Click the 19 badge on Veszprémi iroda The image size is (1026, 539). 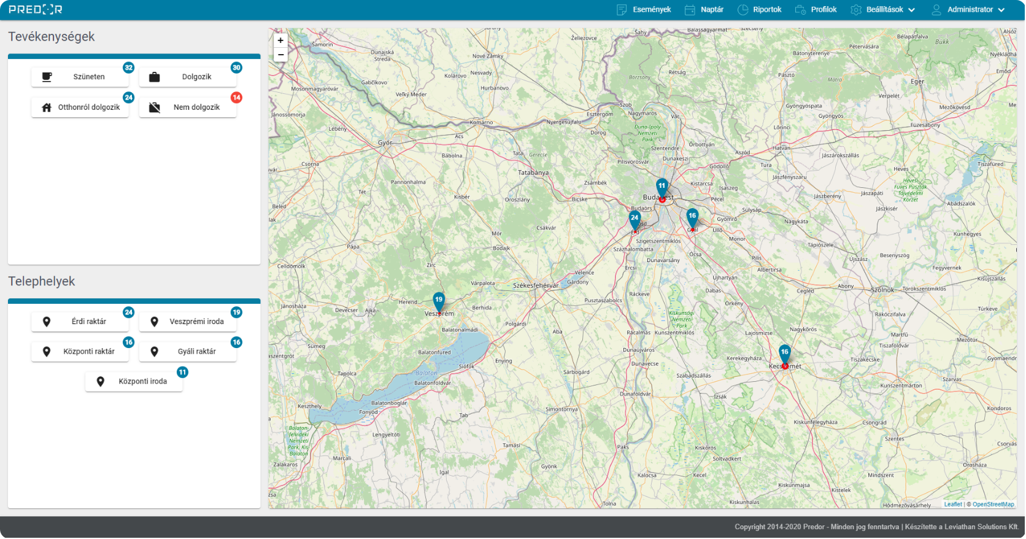coord(236,313)
